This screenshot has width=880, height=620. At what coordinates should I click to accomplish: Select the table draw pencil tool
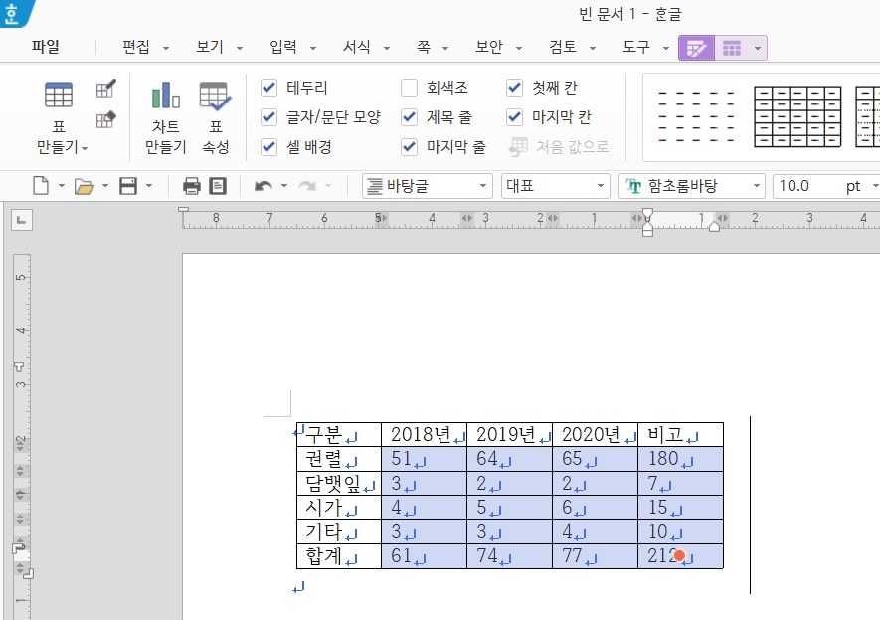pyautogui.click(x=105, y=90)
